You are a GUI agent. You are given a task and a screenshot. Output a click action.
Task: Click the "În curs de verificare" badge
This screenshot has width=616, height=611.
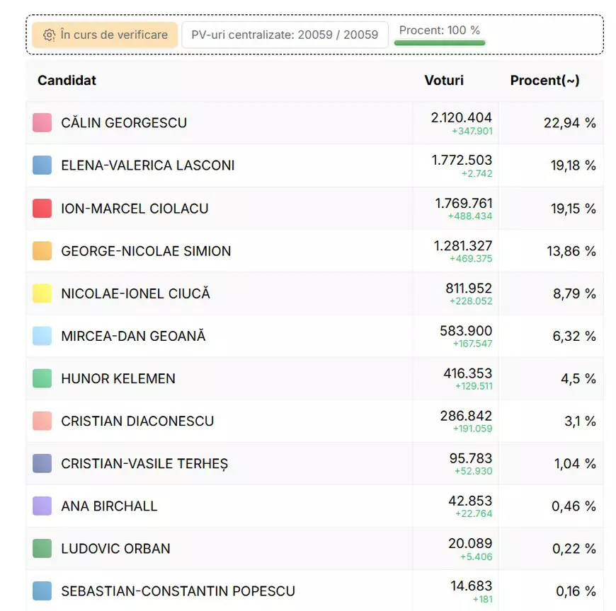pos(104,35)
